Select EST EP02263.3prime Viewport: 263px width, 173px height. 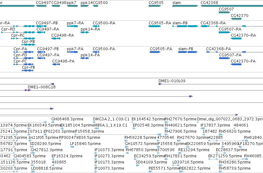tap(59, 131)
